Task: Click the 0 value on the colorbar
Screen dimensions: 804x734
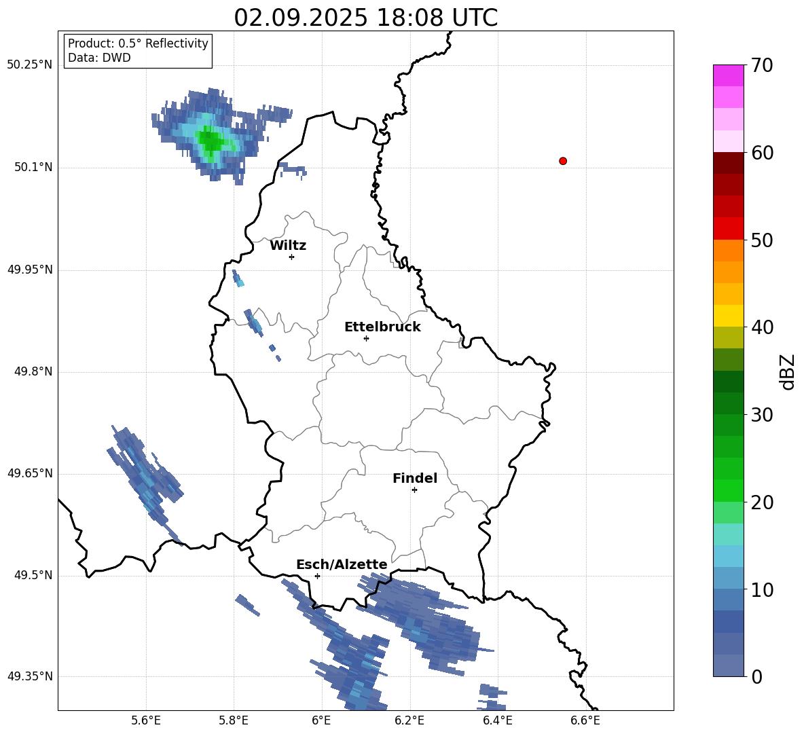Action: point(757,676)
